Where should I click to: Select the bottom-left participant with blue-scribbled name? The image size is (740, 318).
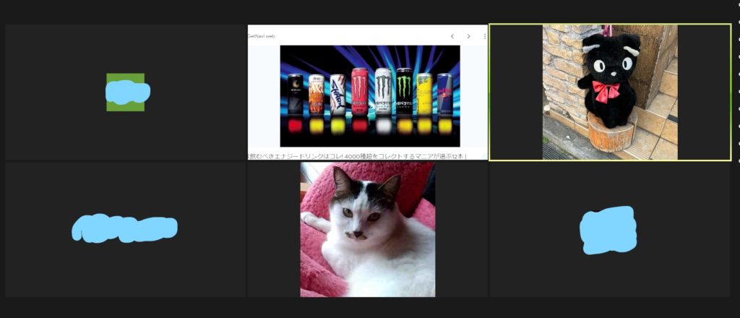tap(125, 229)
